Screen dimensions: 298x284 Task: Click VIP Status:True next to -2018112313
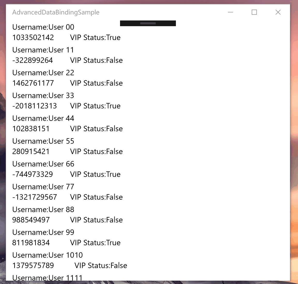(x=95, y=106)
